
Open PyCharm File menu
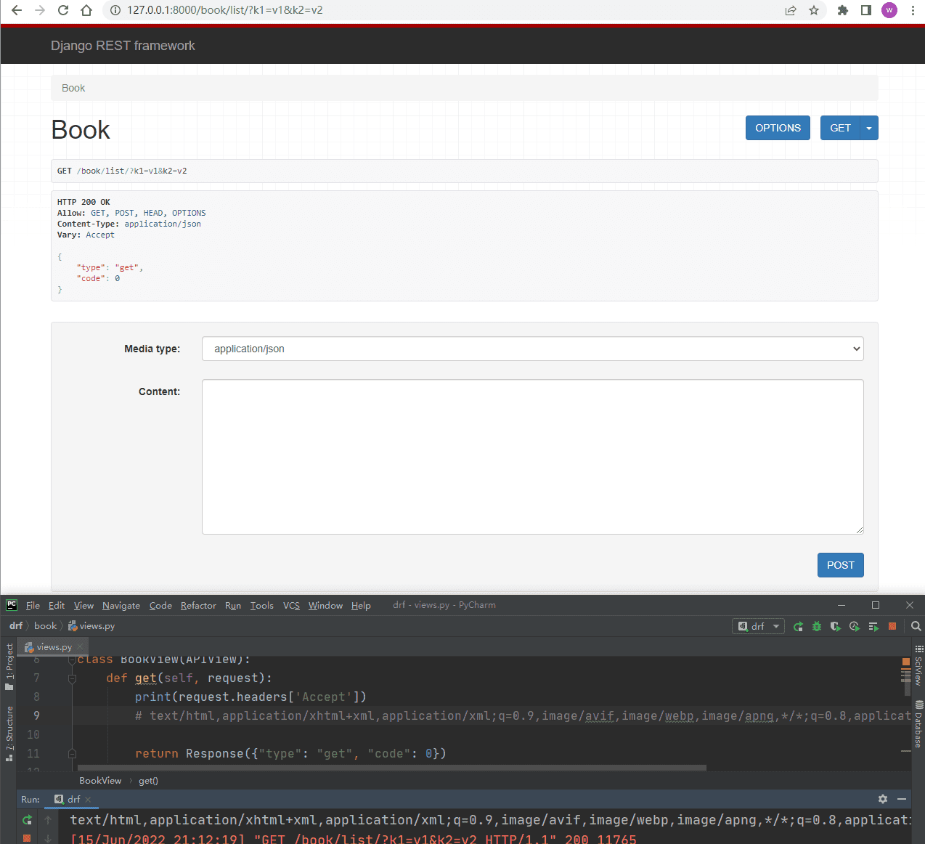tap(33, 606)
